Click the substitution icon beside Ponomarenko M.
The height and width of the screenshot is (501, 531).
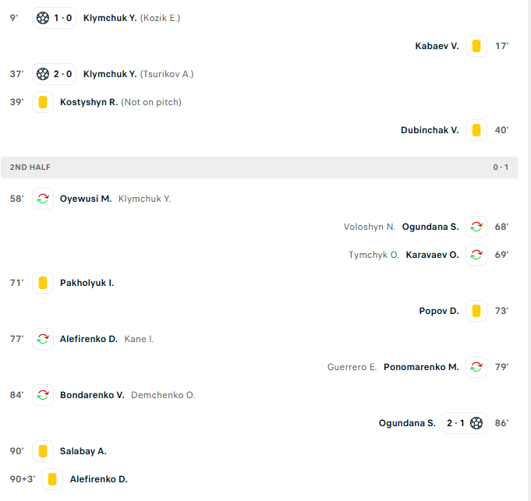coord(476,367)
